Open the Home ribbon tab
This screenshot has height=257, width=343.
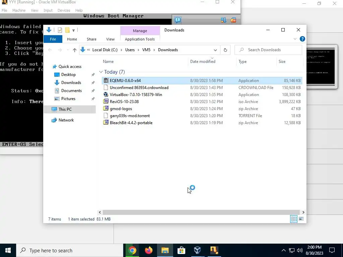coord(72,39)
